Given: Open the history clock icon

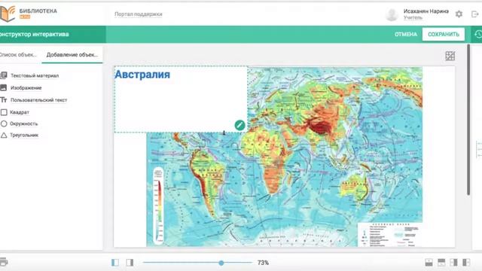Looking at the screenshot, I should point(478,34).
